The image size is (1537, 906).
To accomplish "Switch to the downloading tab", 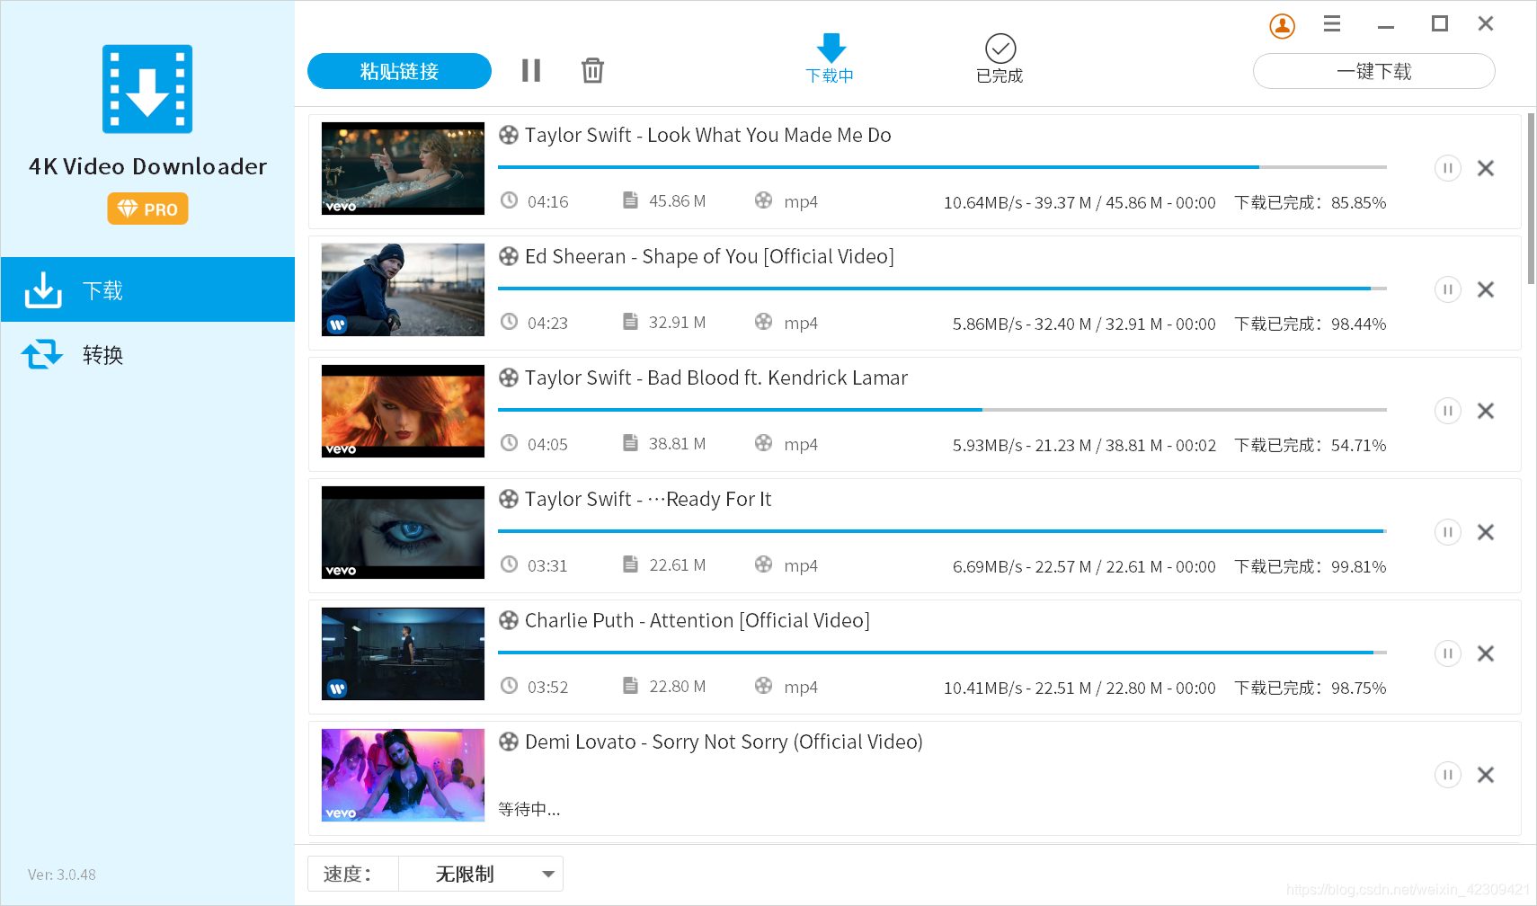I will [x=830, y=59].
